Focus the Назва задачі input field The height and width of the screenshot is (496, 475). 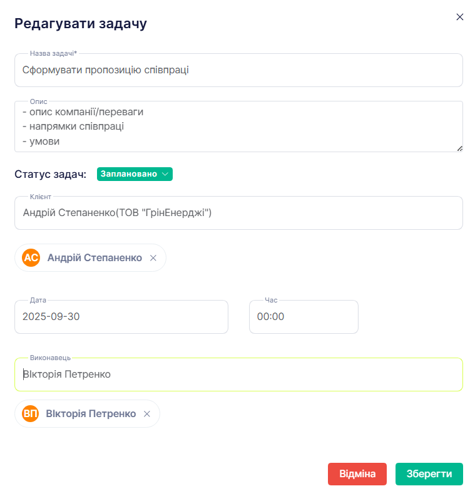click(x=238, y=70)
